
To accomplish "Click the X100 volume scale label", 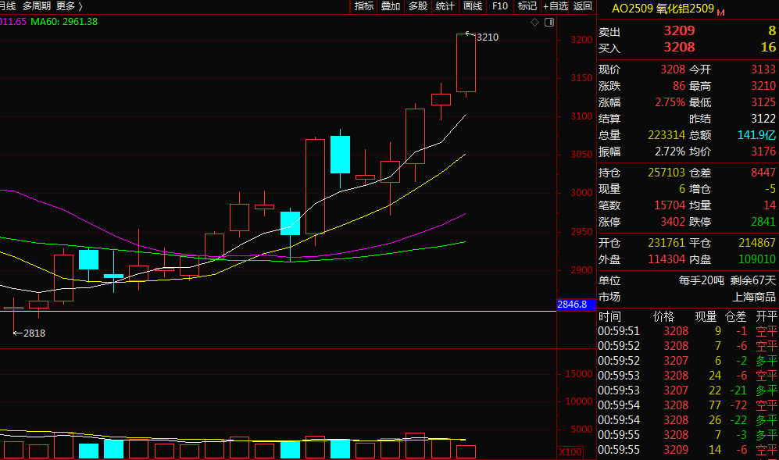I will (570, 453).
